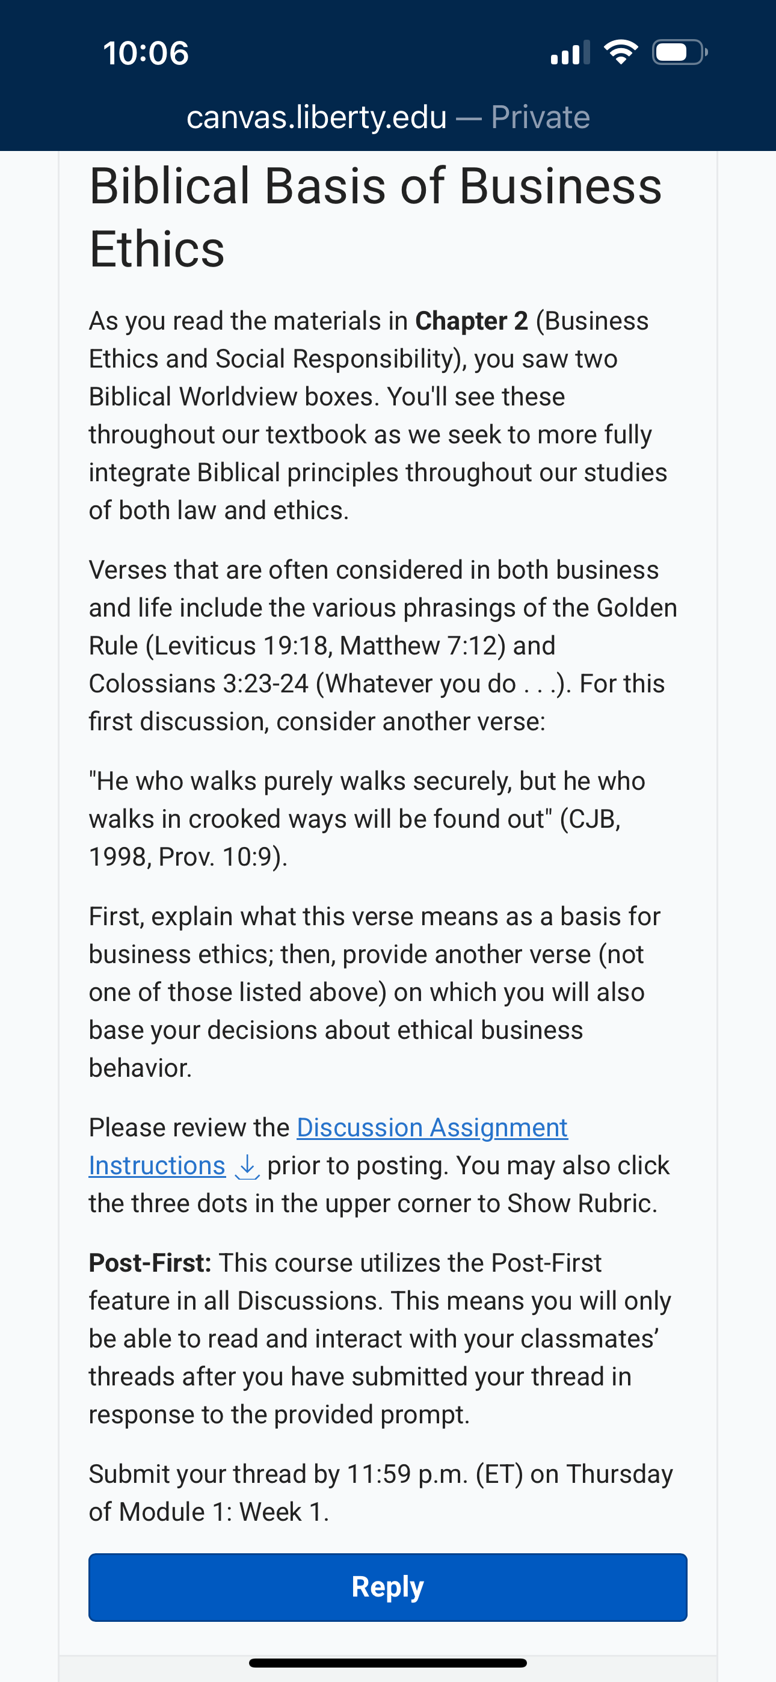
Task: Click the Golden Rule verses paragraph
Action: tap(383, 645)
